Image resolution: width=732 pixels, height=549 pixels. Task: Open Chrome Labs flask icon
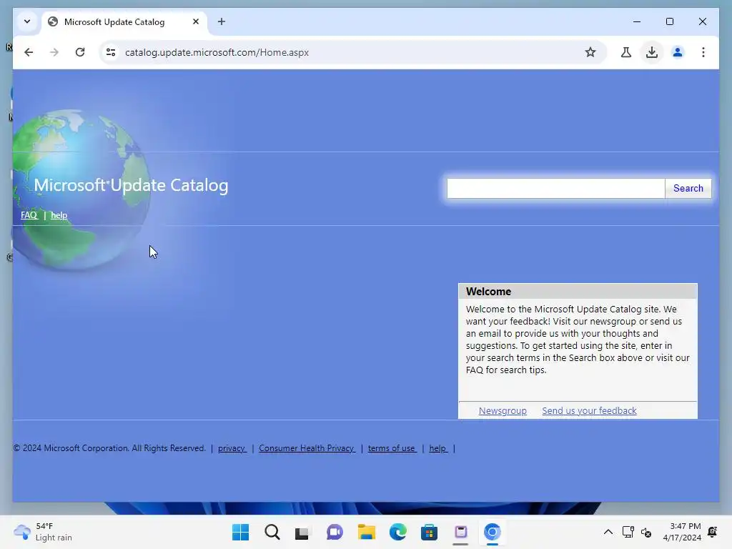click(626, 52)
